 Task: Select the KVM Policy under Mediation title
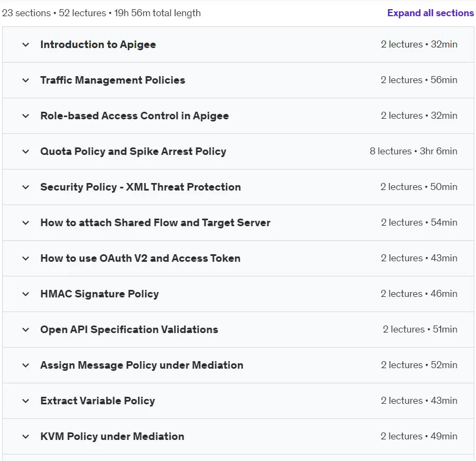coord(112,436)
